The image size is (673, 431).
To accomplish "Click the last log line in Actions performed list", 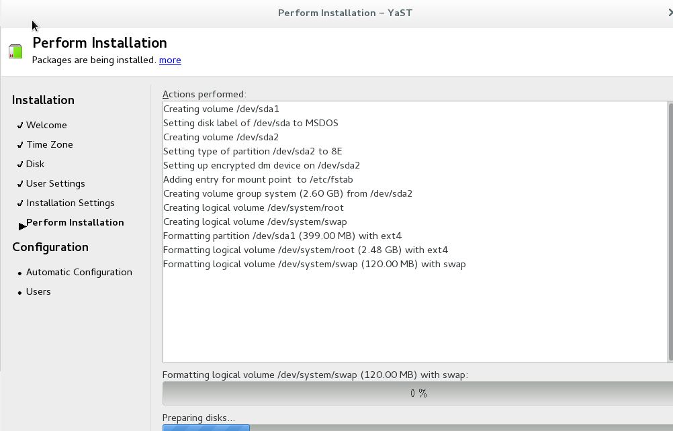I will [314, 265].
